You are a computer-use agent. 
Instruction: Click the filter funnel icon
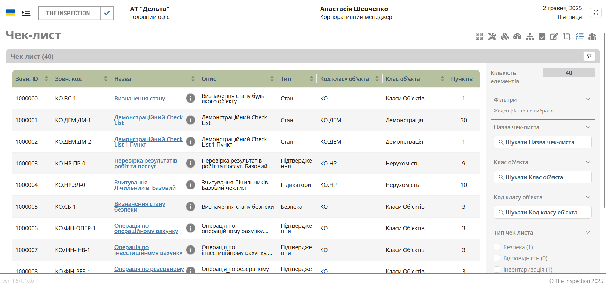(589, 56)
